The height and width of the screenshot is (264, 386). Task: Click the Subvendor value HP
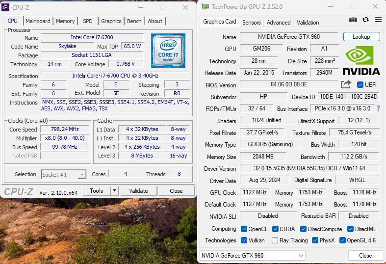point(263,97)
